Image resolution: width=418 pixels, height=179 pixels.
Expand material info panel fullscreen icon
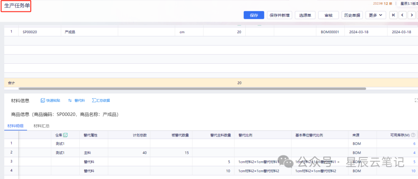(x=416, y=100)
